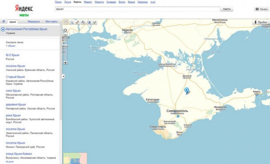Toggle the Пробки traffic layer button
The image size is (270, 164).
(261, 22)
